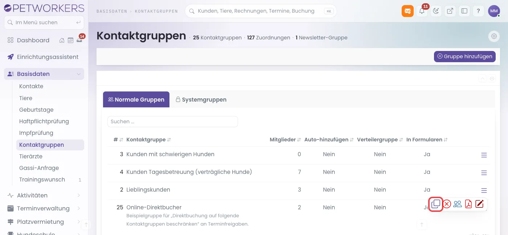Toggle dark mode moon icon
This screenshot has width=508, height=235.
click(x=436, y=11)
